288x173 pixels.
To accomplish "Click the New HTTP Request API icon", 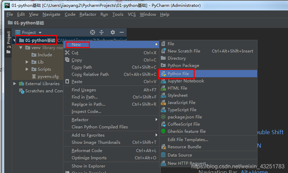I will tap(163, 163).
